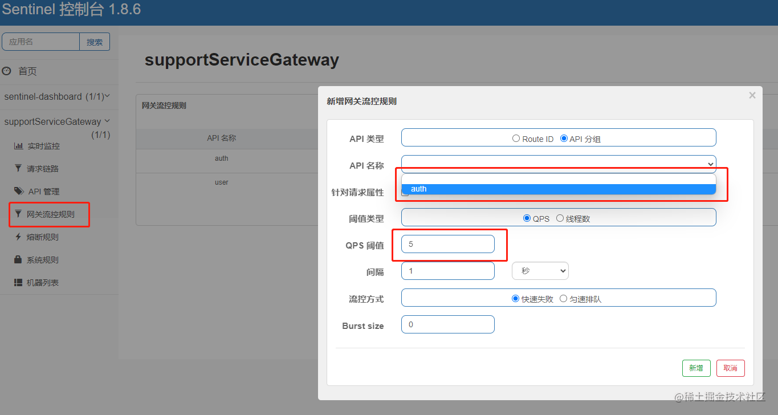Click the 机器列表 list icon
This screenshot has width=778, height=415.
click(x=18, y=283)
